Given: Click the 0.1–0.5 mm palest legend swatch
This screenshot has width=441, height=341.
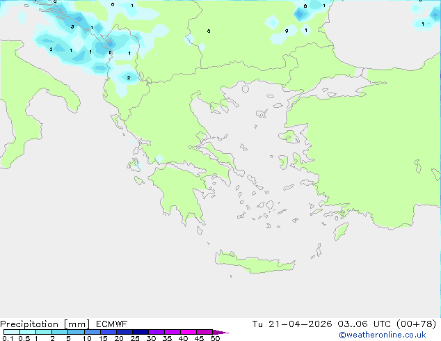Looking at the screenshot, I should pyautogui.click(x=12, y=332).
